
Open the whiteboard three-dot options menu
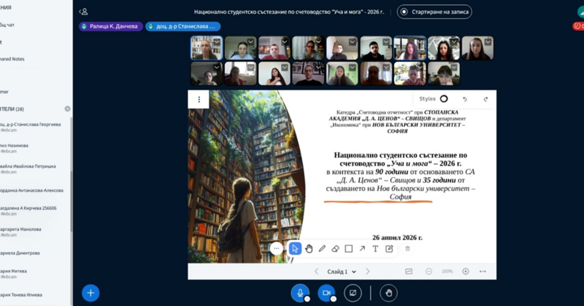[199, 99]
